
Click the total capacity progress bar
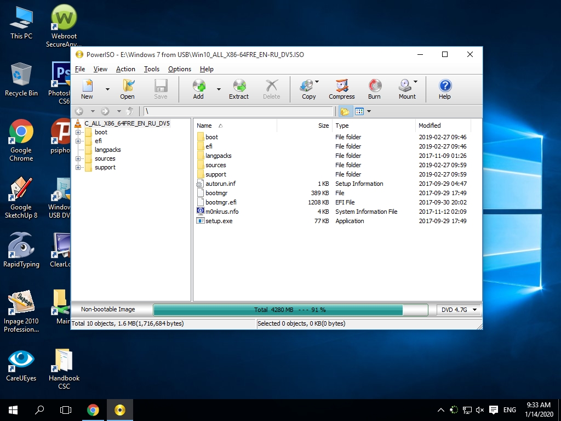290,310
